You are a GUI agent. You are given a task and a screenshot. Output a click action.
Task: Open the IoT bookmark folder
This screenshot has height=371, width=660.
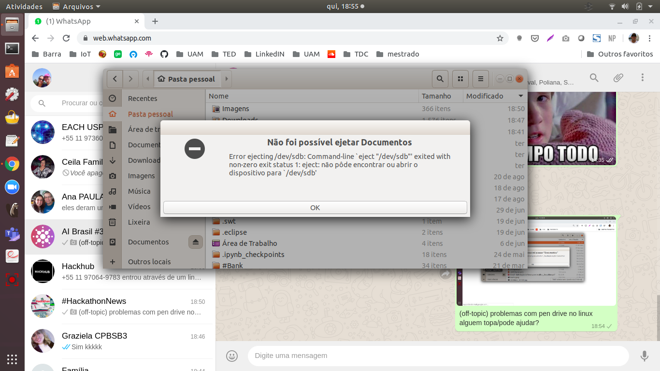coord(80,54)
